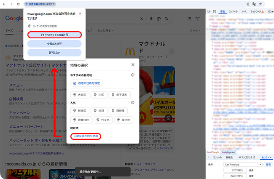Click the magnifier search icon
Image resolution: width=274 pixels, height=179 pixels.
tap(167, 19)
